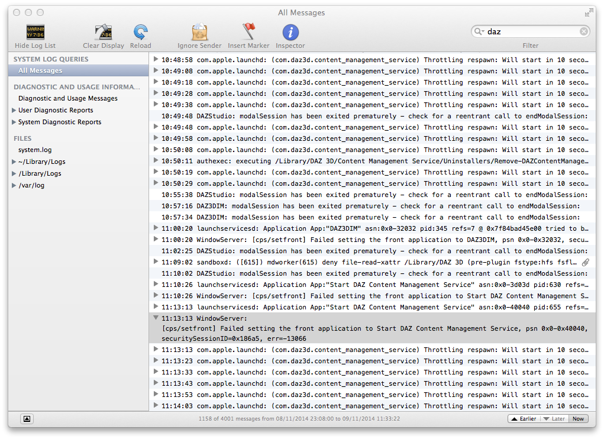604x439 pixels.
Task: Clear the 'daz' filter text with X button
Action: pos(583,31)
